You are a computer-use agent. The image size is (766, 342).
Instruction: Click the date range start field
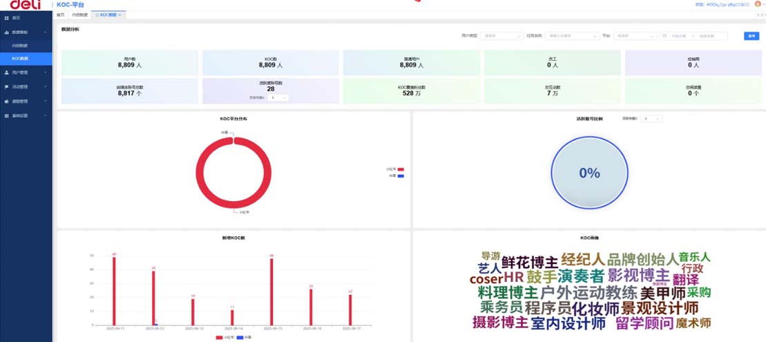(679, 36)
